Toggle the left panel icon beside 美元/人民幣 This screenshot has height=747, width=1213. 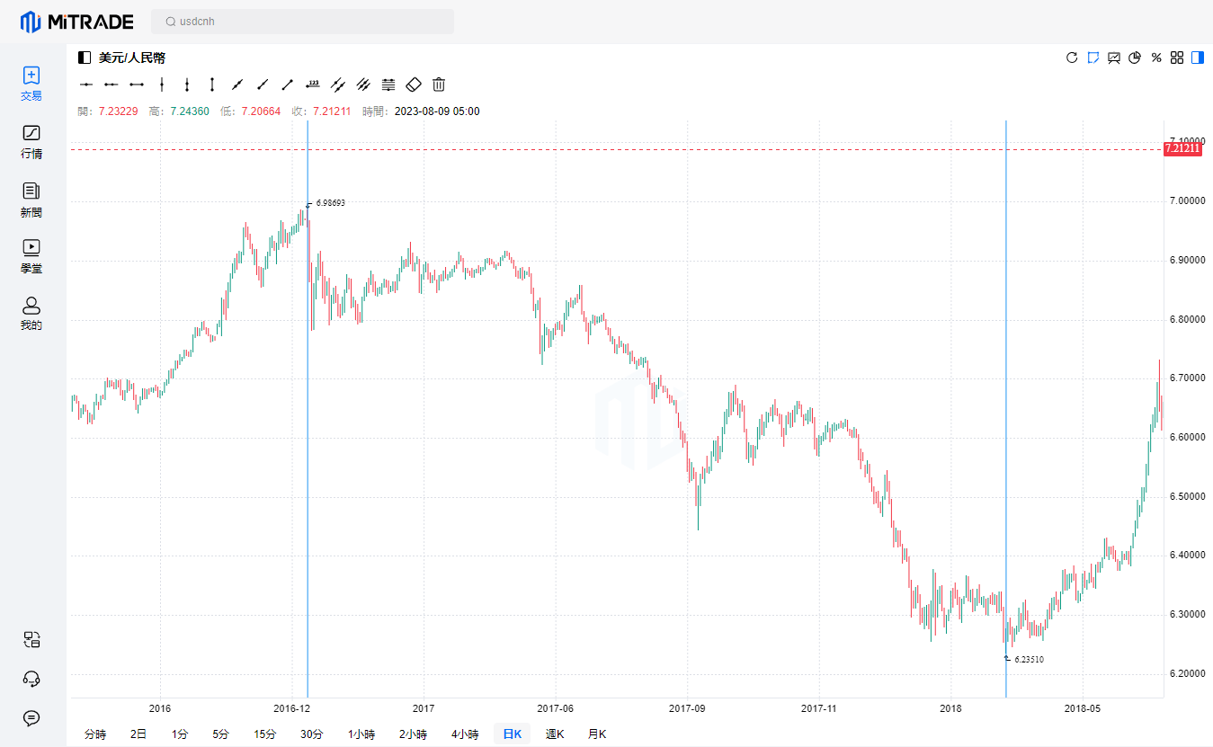coord(85,58)
